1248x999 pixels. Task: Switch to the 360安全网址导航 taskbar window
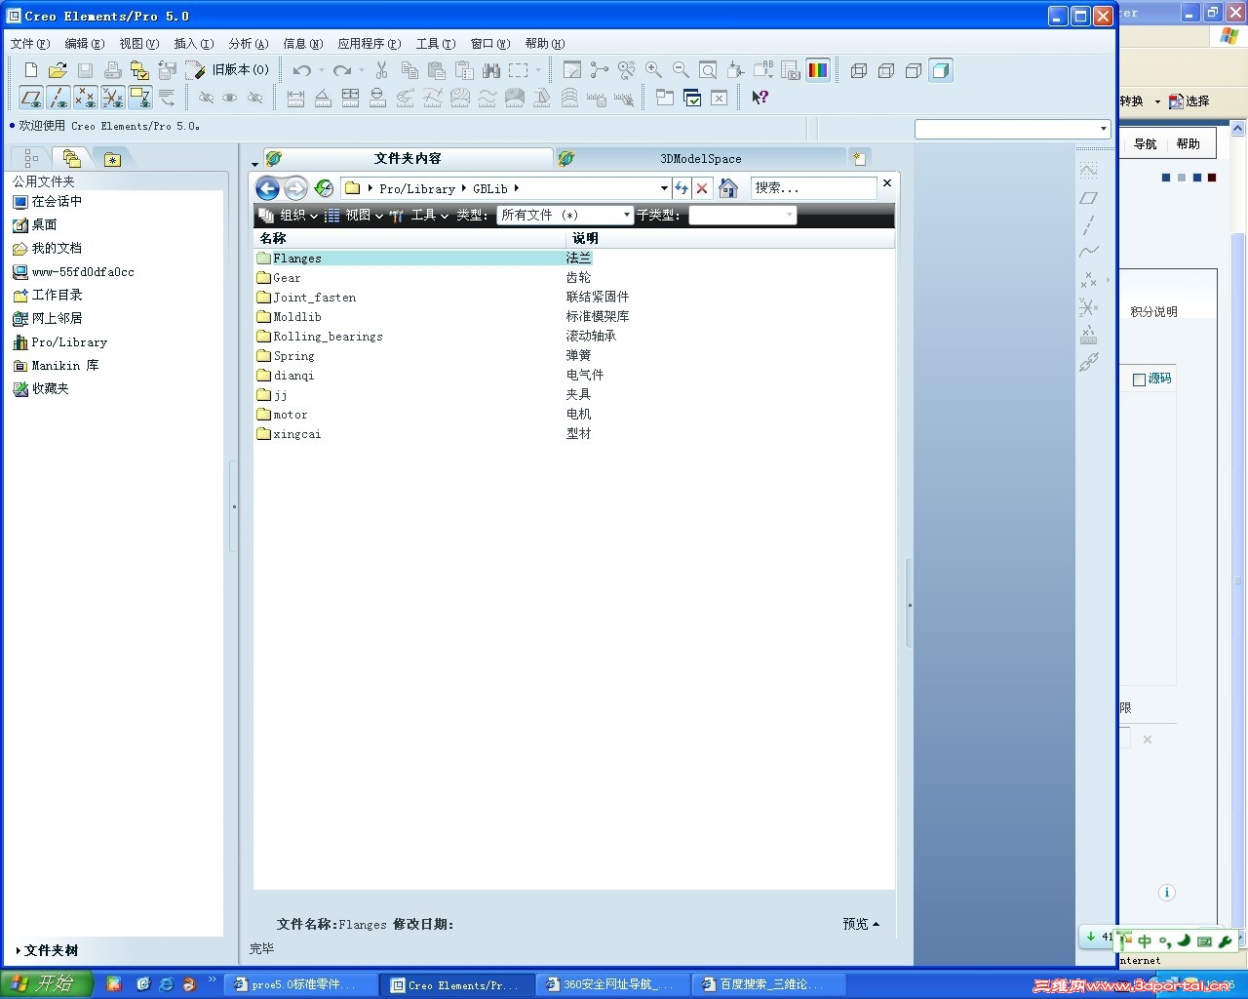click(x=612, y=985)
